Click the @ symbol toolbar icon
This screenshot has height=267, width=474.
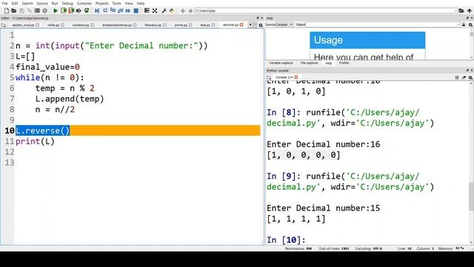coord(44,10)
